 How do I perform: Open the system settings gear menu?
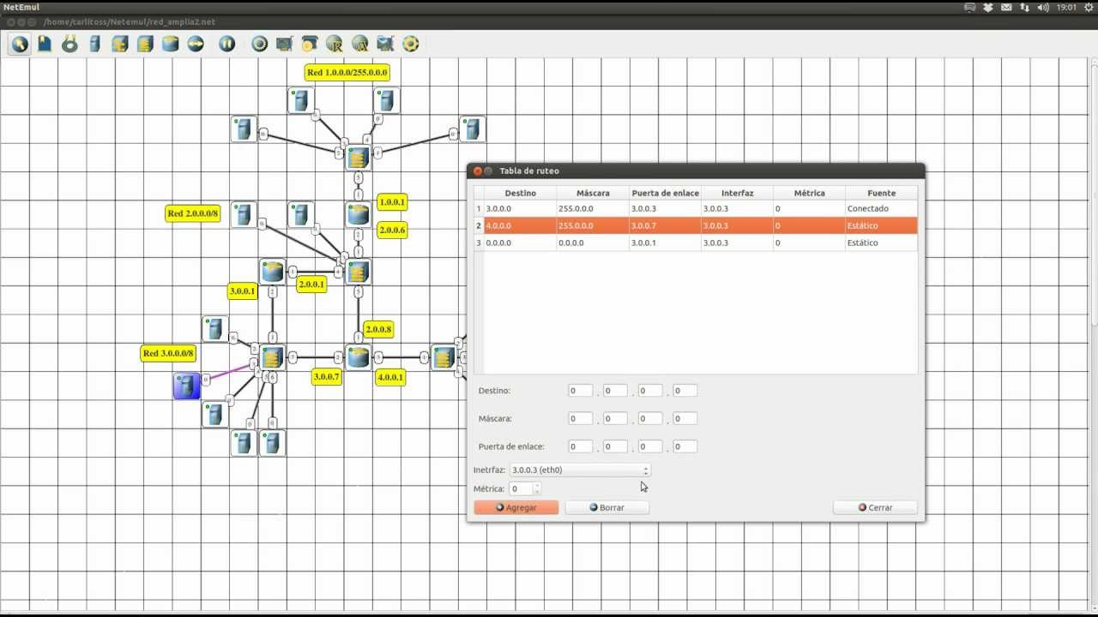click(x=1088, y=8)
